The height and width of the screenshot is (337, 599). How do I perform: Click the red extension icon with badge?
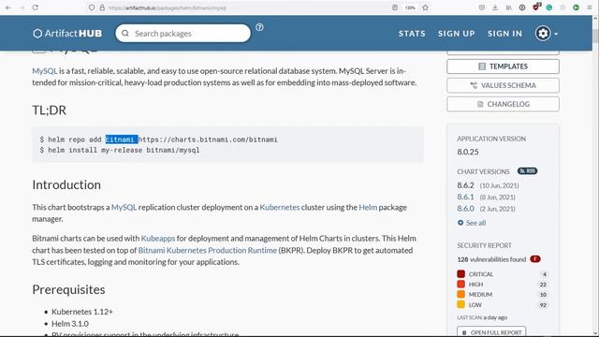click(x=536, y=7)
